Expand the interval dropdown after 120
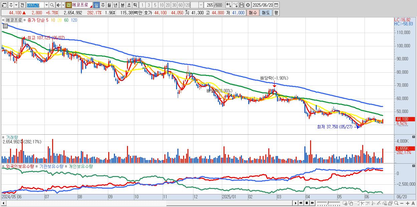 click(201, 5)
